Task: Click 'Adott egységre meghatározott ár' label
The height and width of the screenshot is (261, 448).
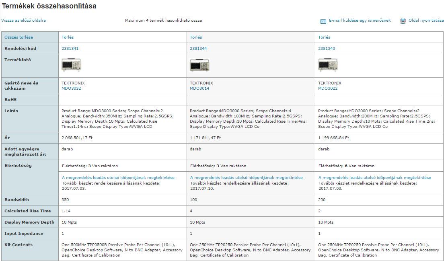Action: 25,152
